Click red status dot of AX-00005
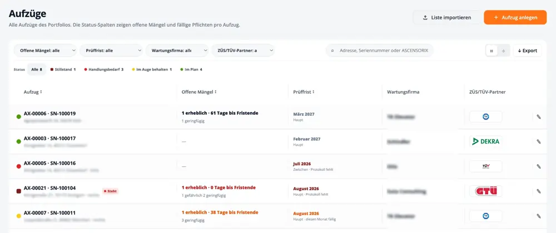Viewport: 556px width, 233px height. pyautogui.click(x=19, y=166)
